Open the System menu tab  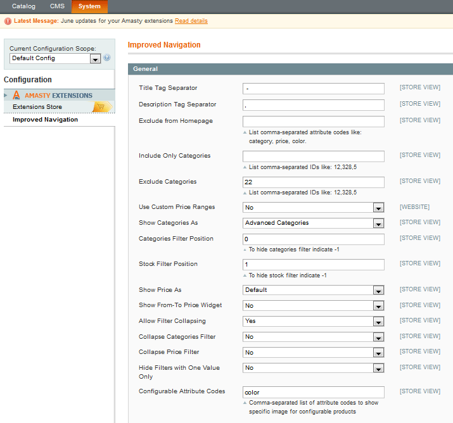point(89,6)
